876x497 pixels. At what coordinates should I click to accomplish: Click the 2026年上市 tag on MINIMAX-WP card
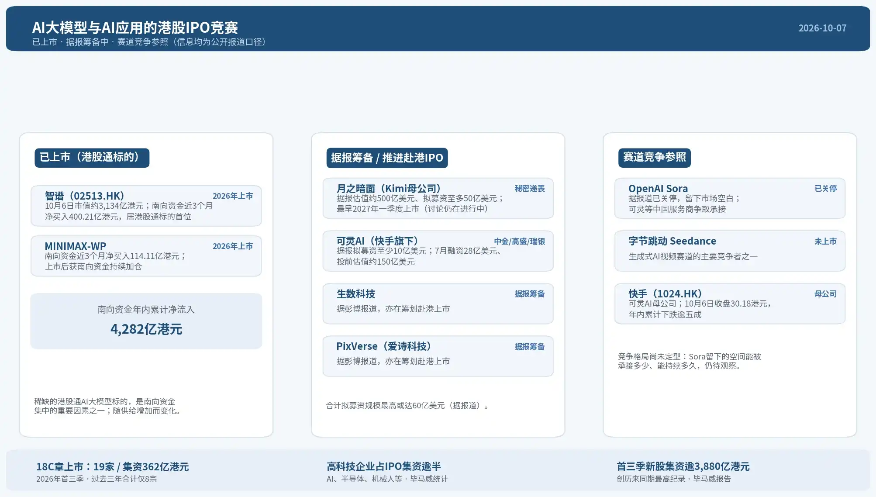[x=233, y=246]
